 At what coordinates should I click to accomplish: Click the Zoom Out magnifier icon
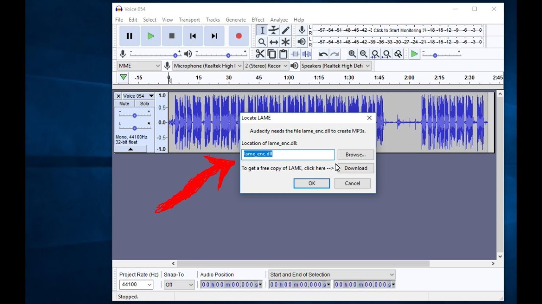(364, 54)
